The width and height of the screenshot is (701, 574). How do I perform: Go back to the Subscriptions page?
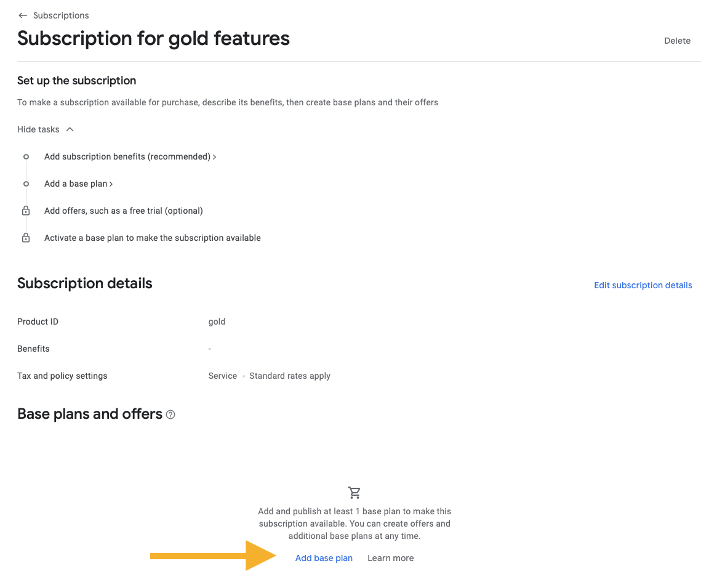(x=61, y=15)
